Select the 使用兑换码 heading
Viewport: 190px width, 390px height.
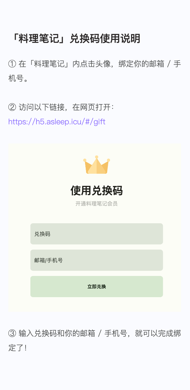click(97, 191)
